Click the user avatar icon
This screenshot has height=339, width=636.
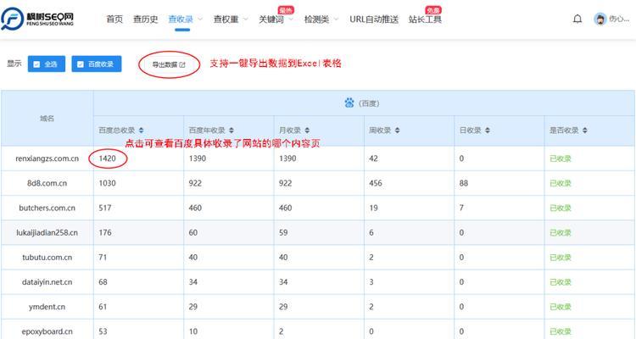[x=600, y=19]
